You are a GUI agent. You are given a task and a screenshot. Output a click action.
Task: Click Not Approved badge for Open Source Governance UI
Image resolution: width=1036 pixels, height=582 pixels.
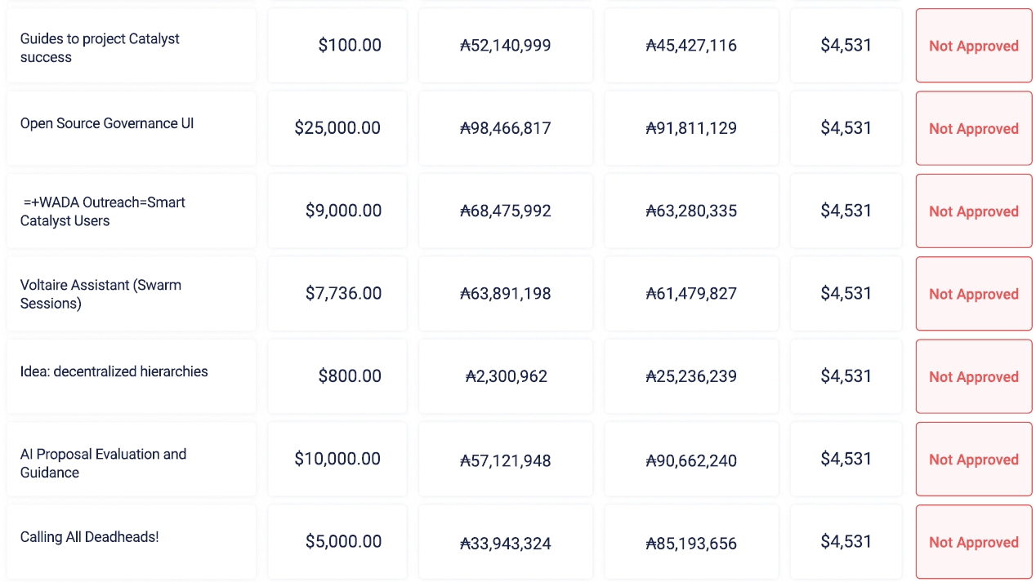[973, 129]
